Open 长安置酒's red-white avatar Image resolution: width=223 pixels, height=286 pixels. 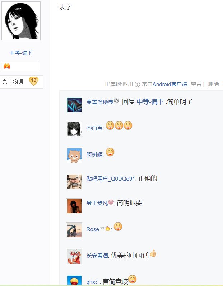point(74,257)
